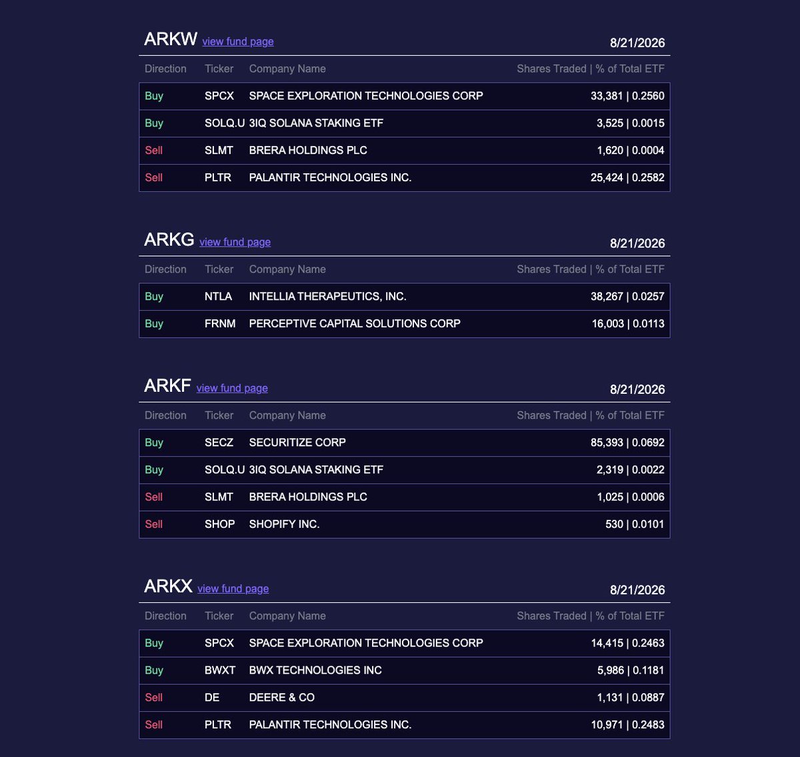Click the Direction header in ARKG table
Viewport: 800px width, 757px height.
tap(165, 269)
